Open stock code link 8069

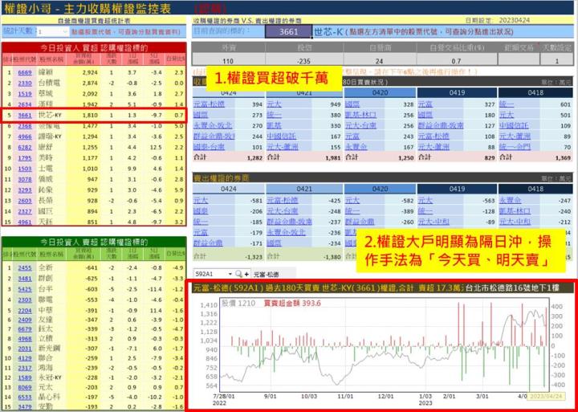point(25,387)
